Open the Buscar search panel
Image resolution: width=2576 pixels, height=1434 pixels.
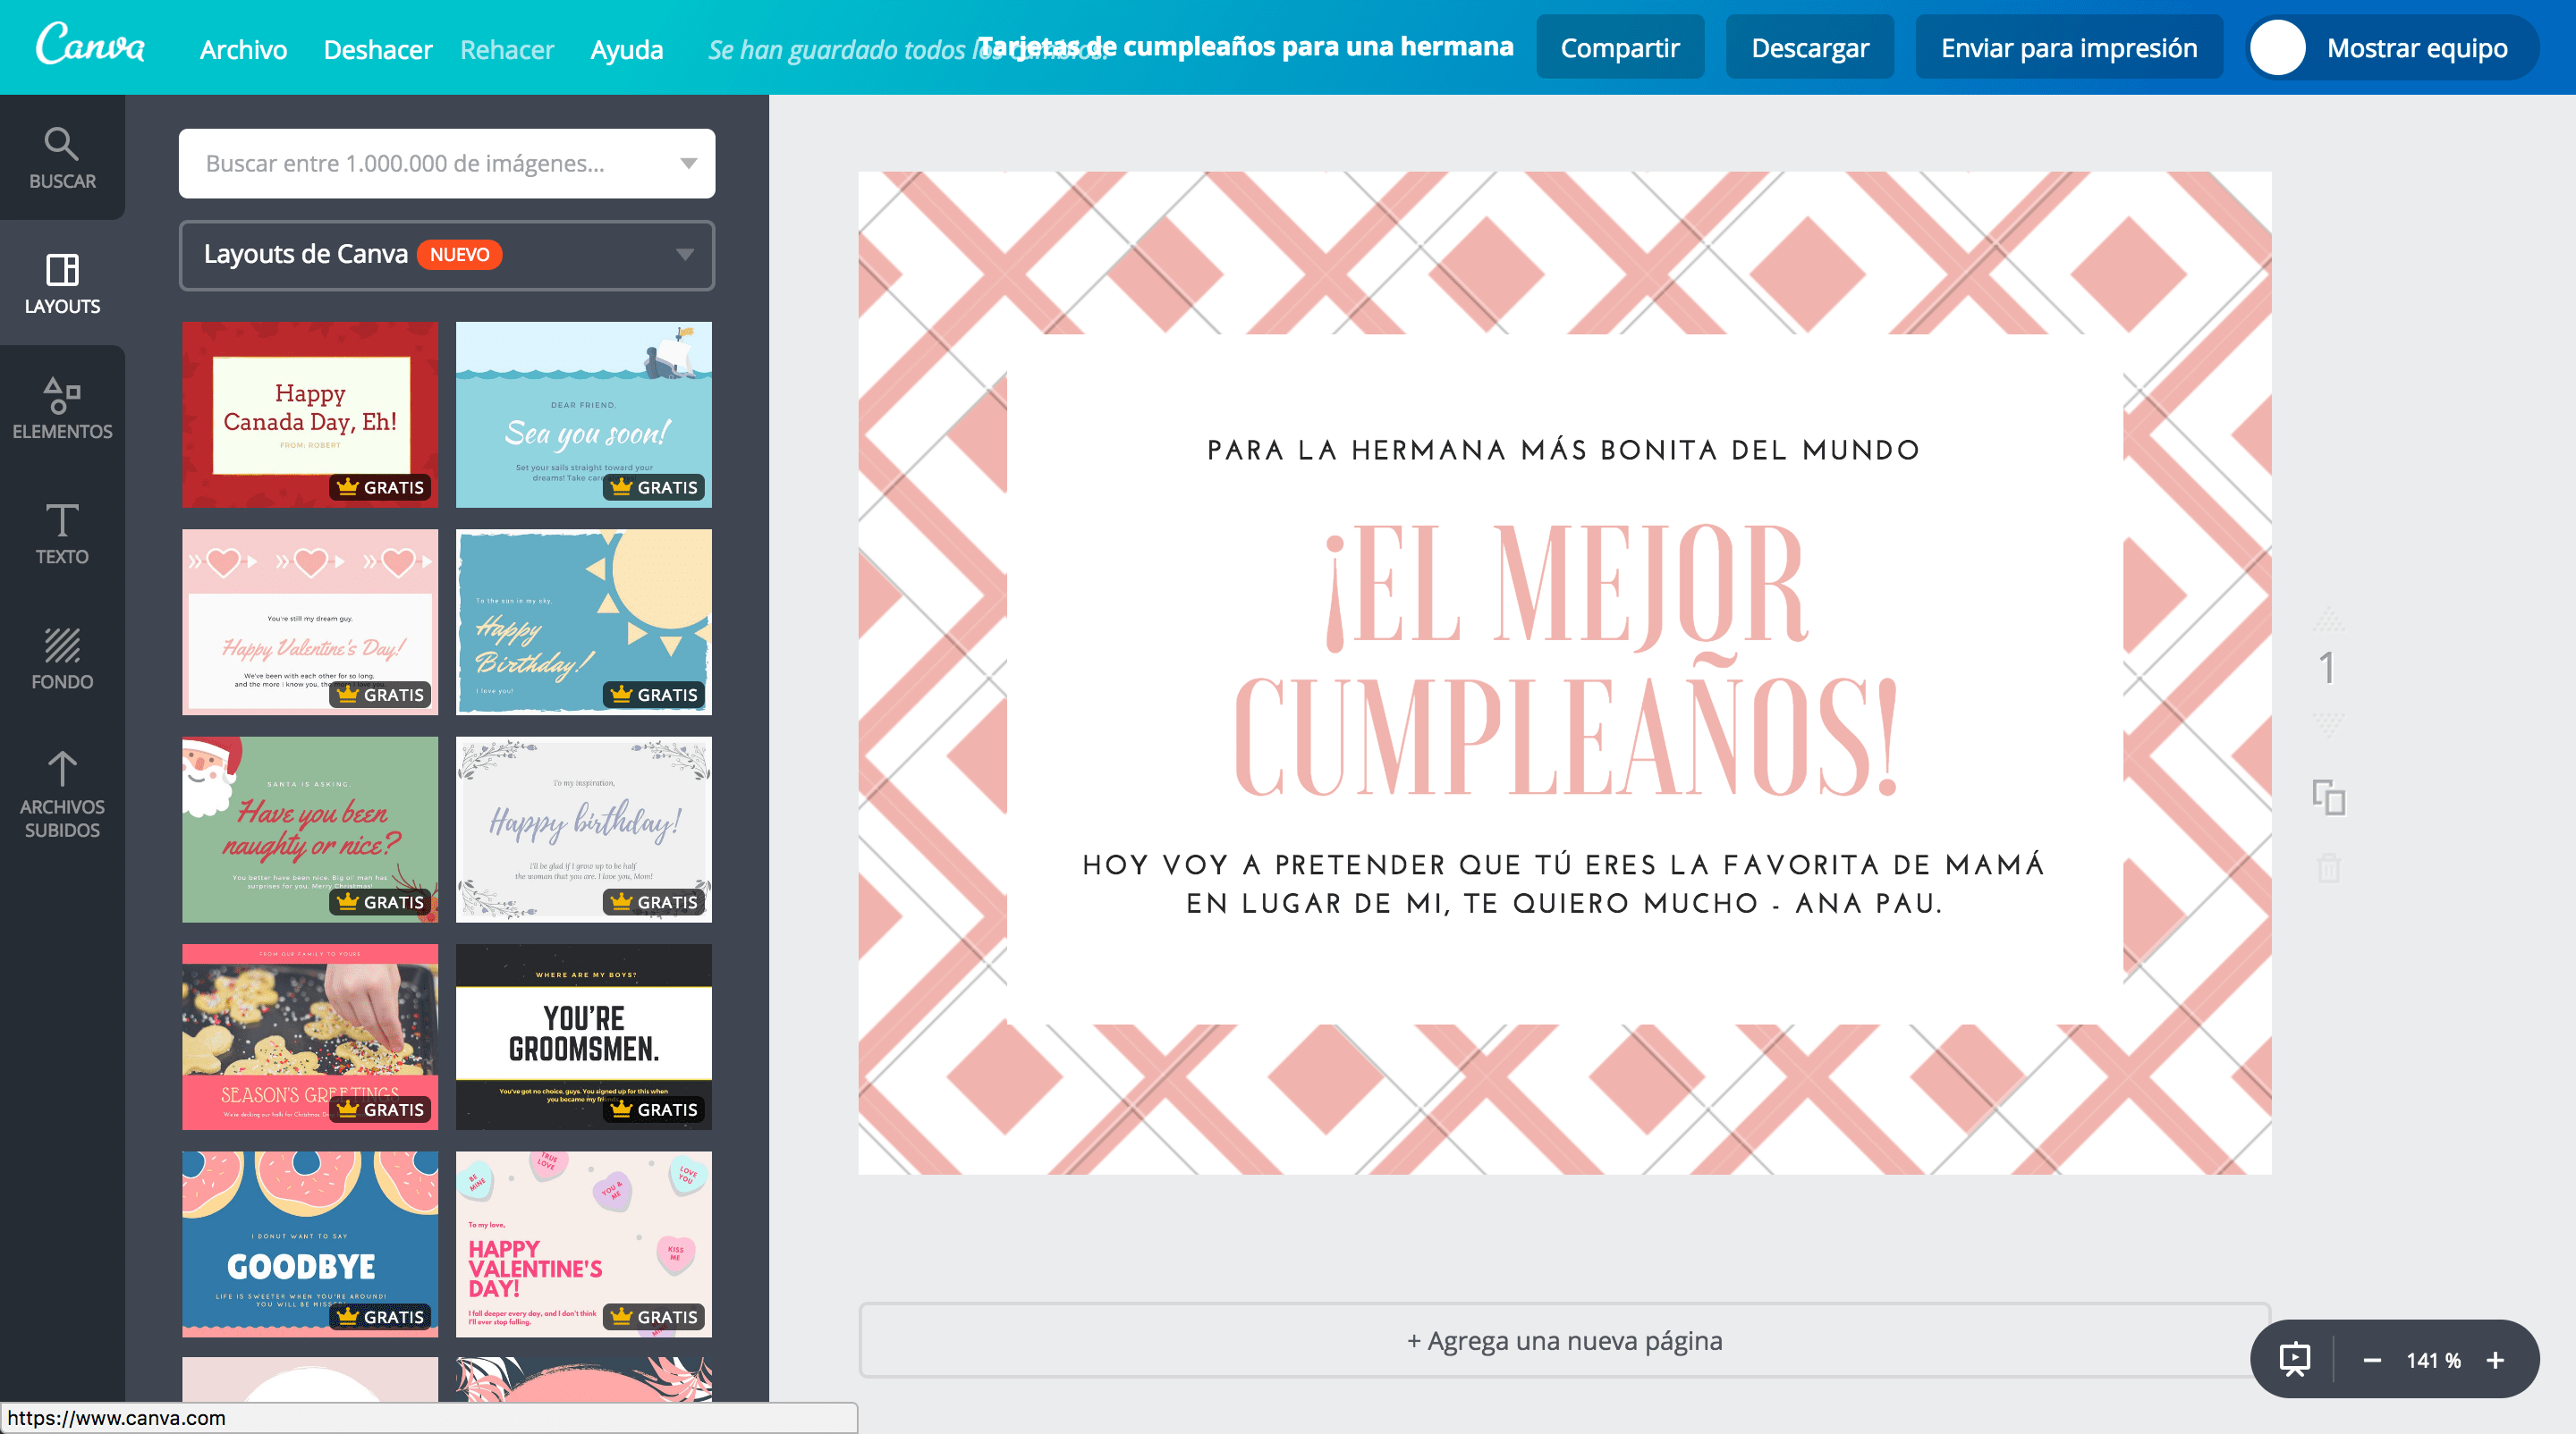62,158
